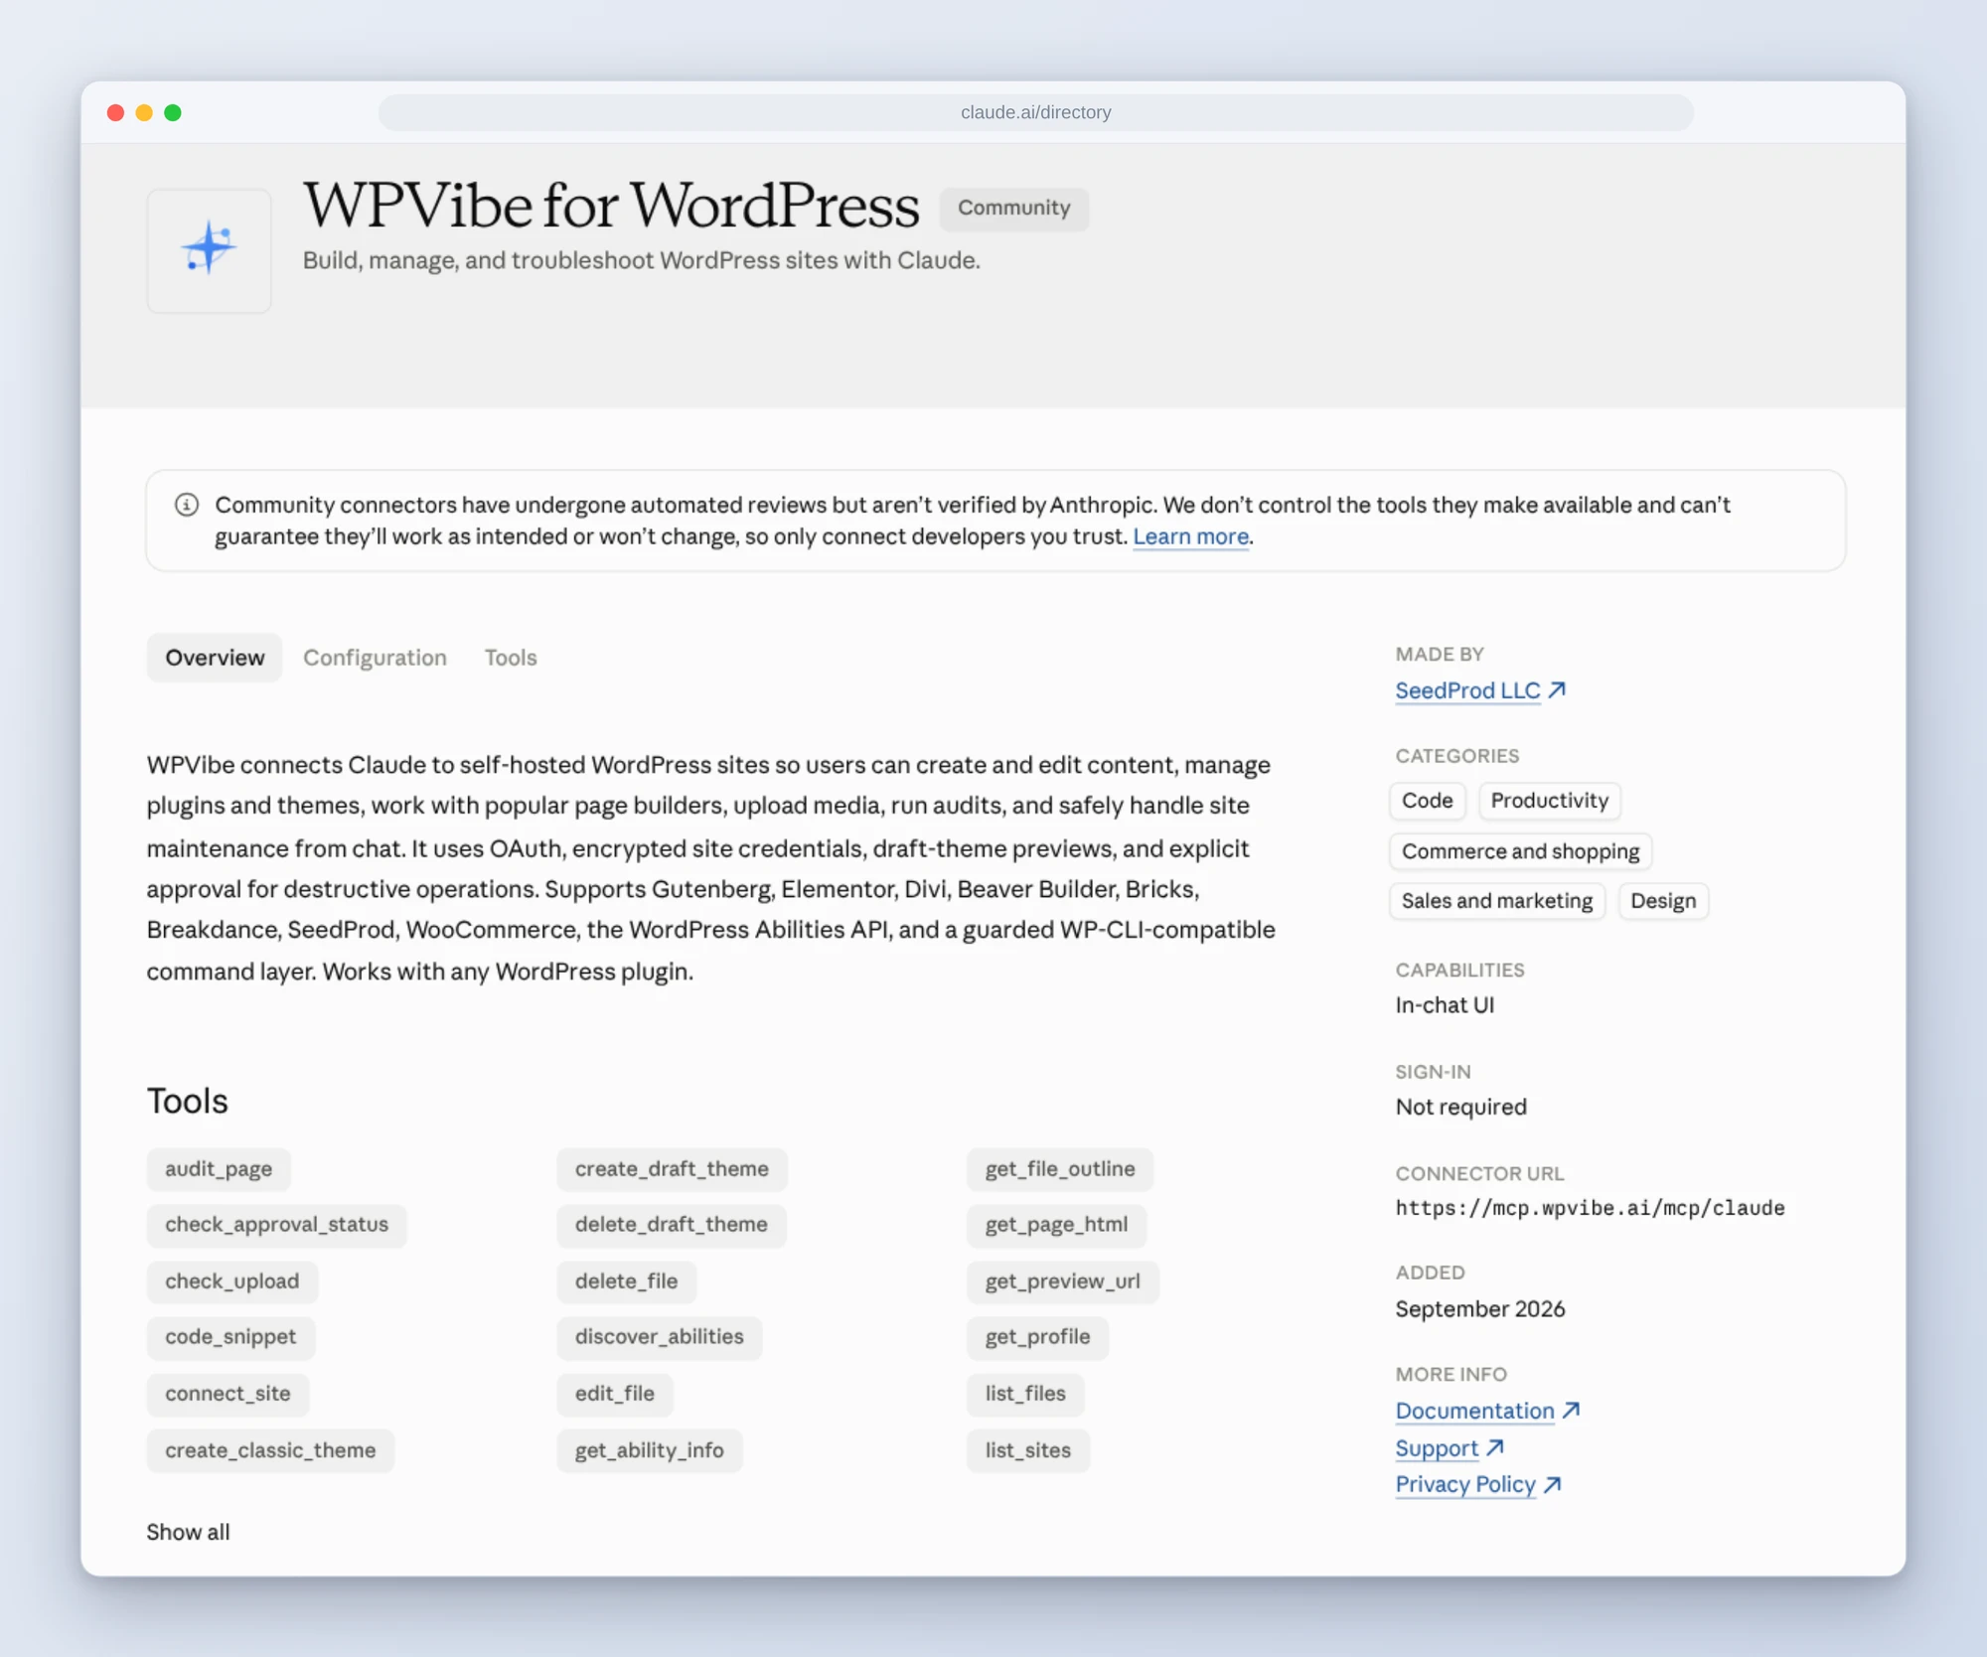Click the get_profile tool chip
1987x1657 pixels.
[x=1037, y=1337]
